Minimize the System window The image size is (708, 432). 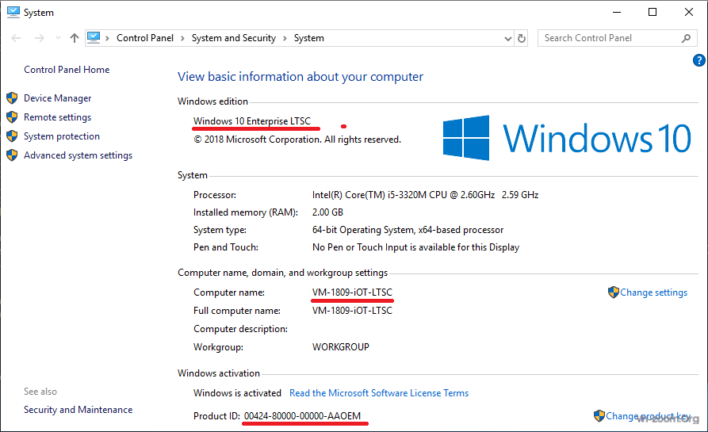tap(617, 12)
